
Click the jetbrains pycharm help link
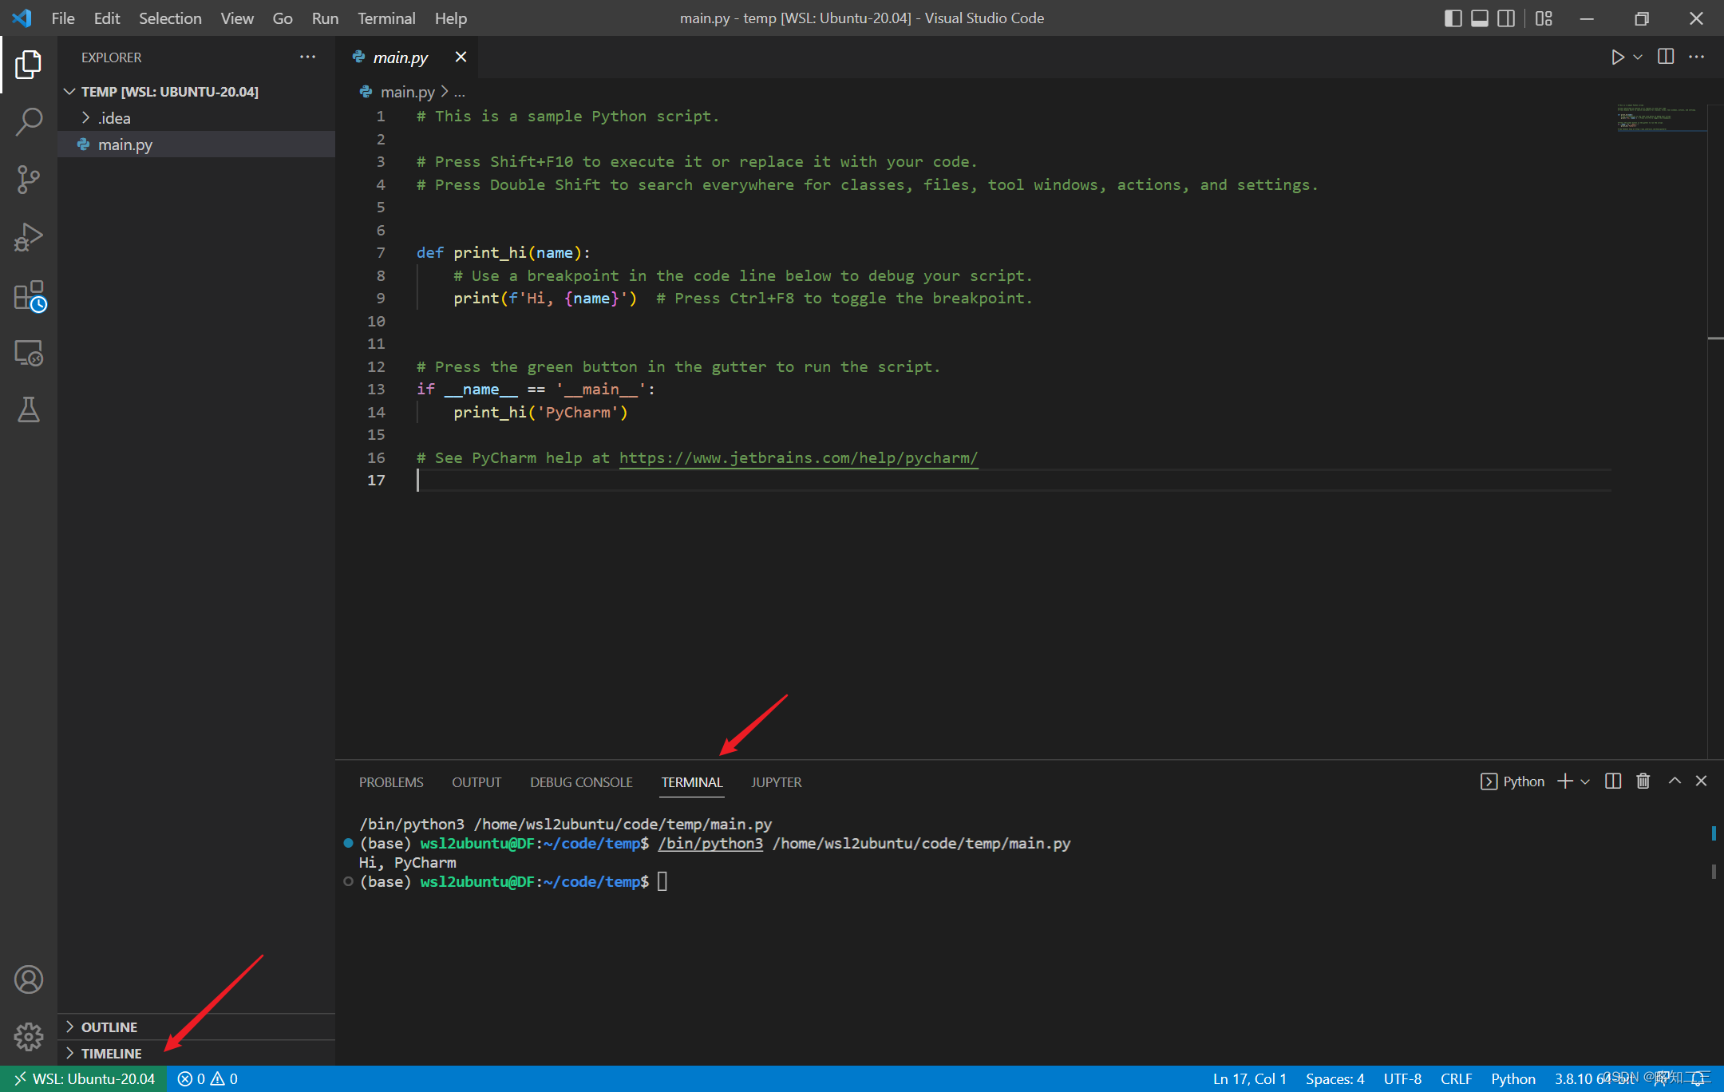tap(798, 458)
